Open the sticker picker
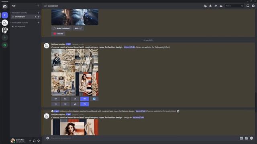Screen dimensions: 257x144 pyautogui.click(x=247, y=138)
